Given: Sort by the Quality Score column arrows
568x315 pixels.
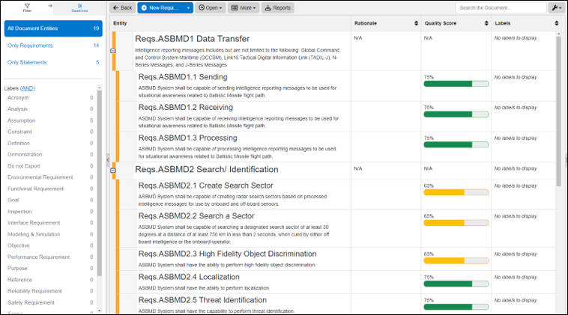Looking at the screenshot, I should click(485, 23).
